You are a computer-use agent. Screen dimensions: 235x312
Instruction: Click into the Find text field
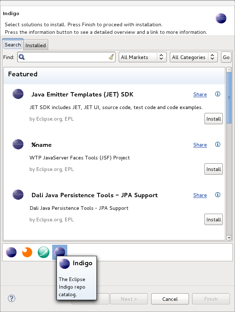67,57
